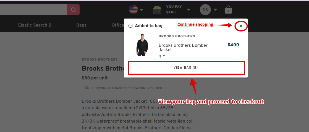Click the Added to bag checkmark icon
This screenshot has height=132, width=309.
pyautogui.click(x=130, y=26)
